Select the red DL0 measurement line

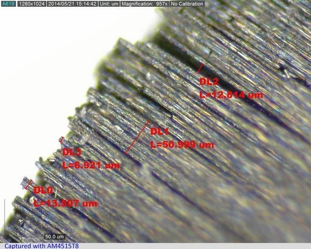click(x=29, y=184)
